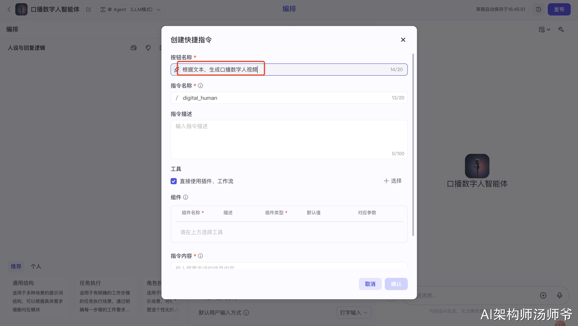578x326 pixels.
Task: Click 选择 to add a tool
Action: click(x=393, y=181)
